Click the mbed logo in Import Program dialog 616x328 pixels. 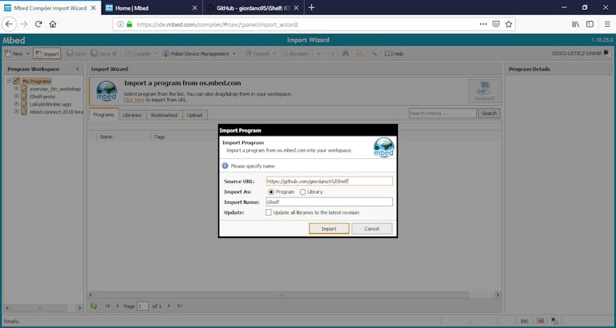click(x=384, y=147)
